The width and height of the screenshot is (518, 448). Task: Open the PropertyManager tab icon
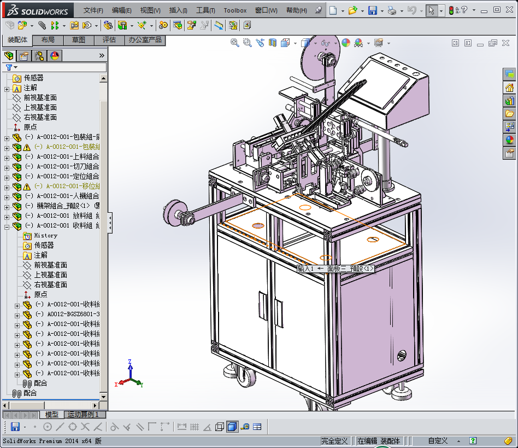(23, 55)
